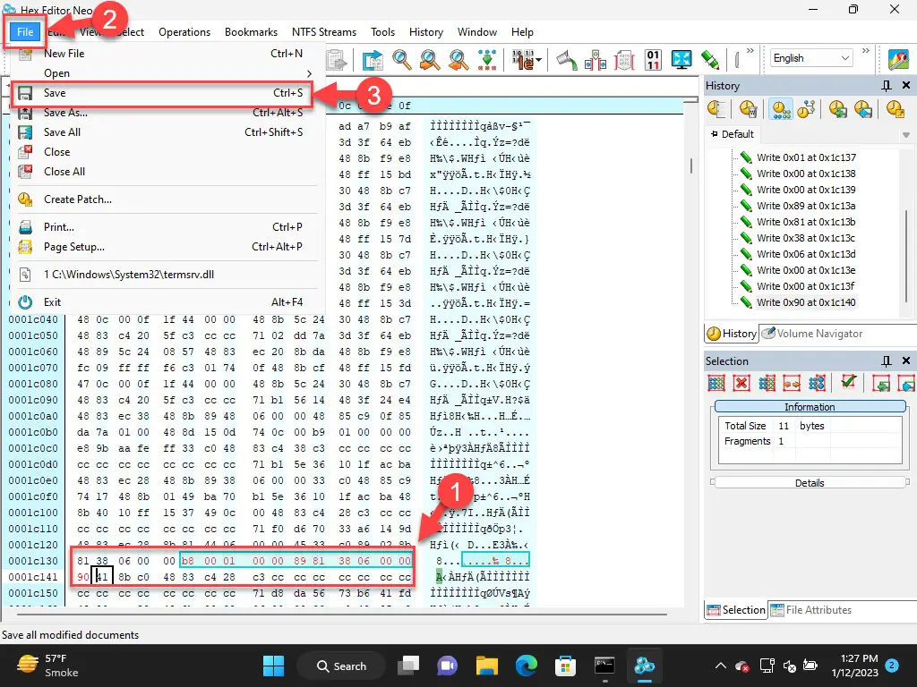Click the Find magnifier icon in toolbar

(x=402, y=60)
